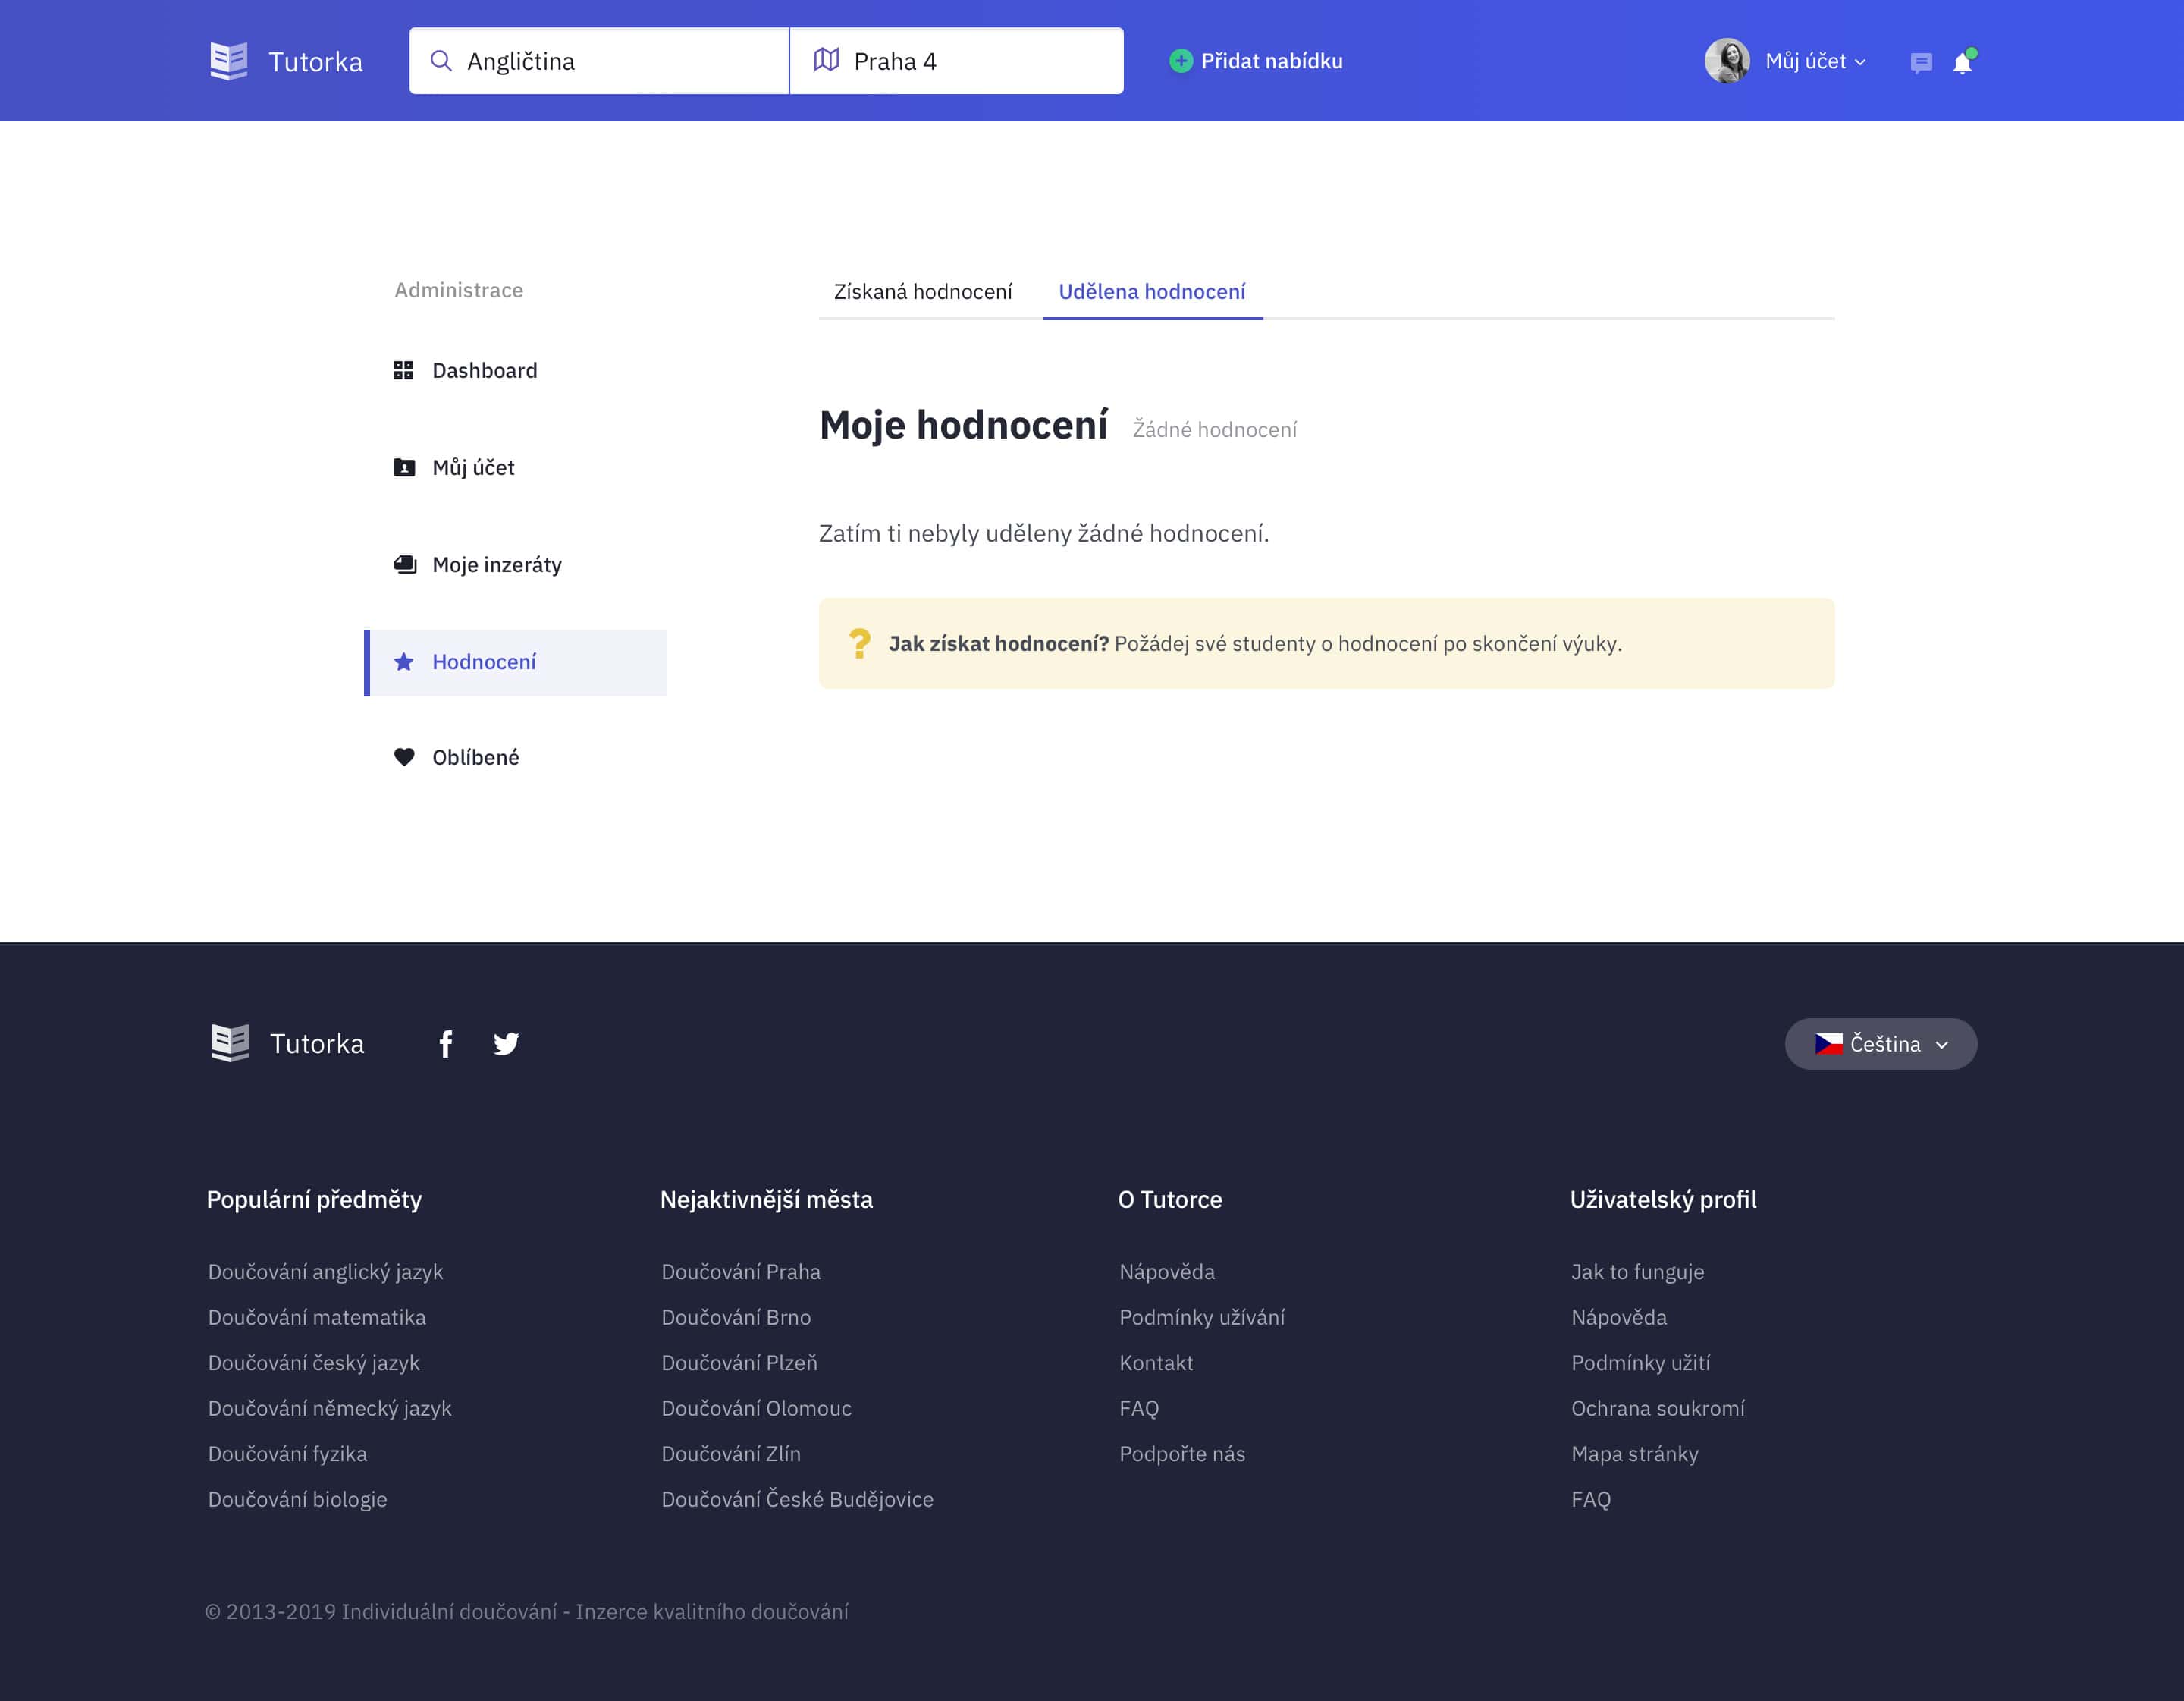Switch to Získaná hodnocení tab
The width and height of the screenshot is (2184, 1701).
(922, 291)
